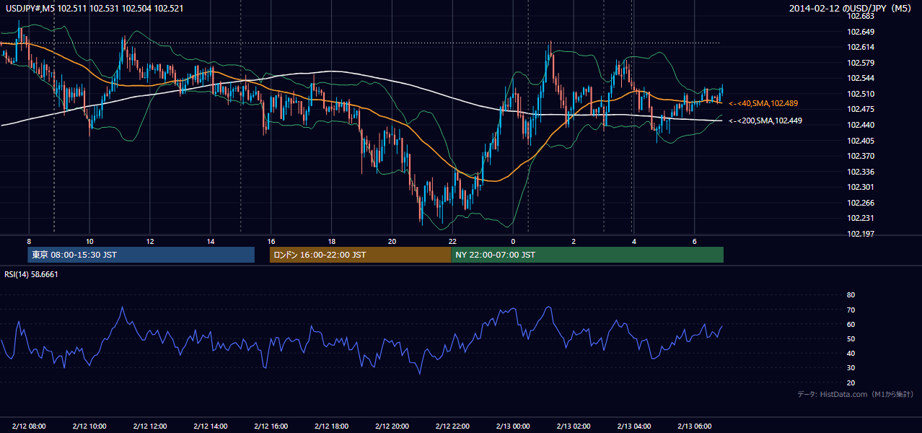Click the 102.370 price axis label

[861, 156]
